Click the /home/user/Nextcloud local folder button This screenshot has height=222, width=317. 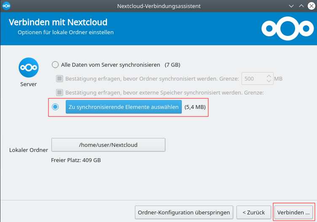pos(108,145)
